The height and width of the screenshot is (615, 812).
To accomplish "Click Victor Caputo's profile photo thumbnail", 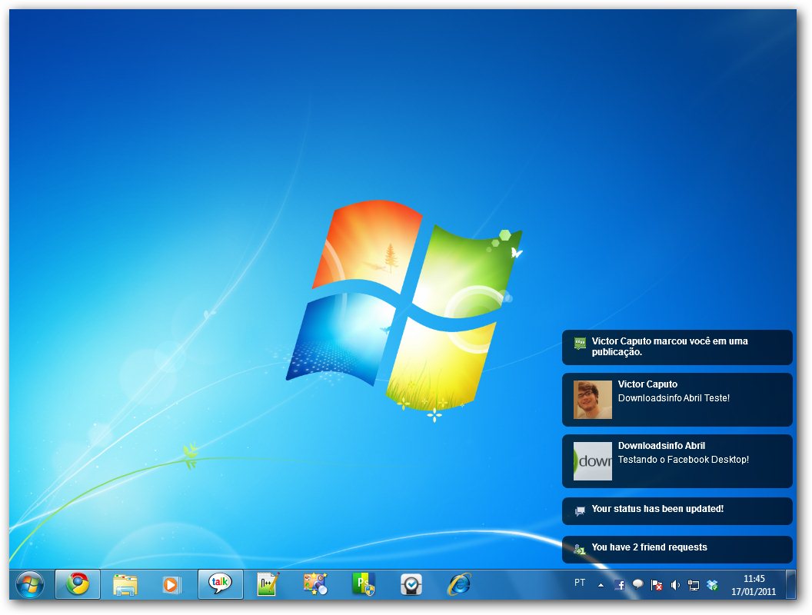I will [x=593, y=400].
